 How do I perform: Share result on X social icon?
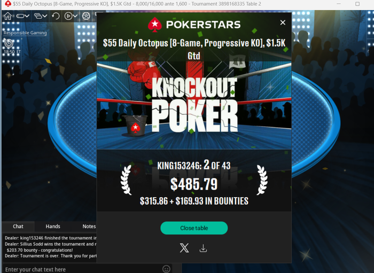(184, 248)
